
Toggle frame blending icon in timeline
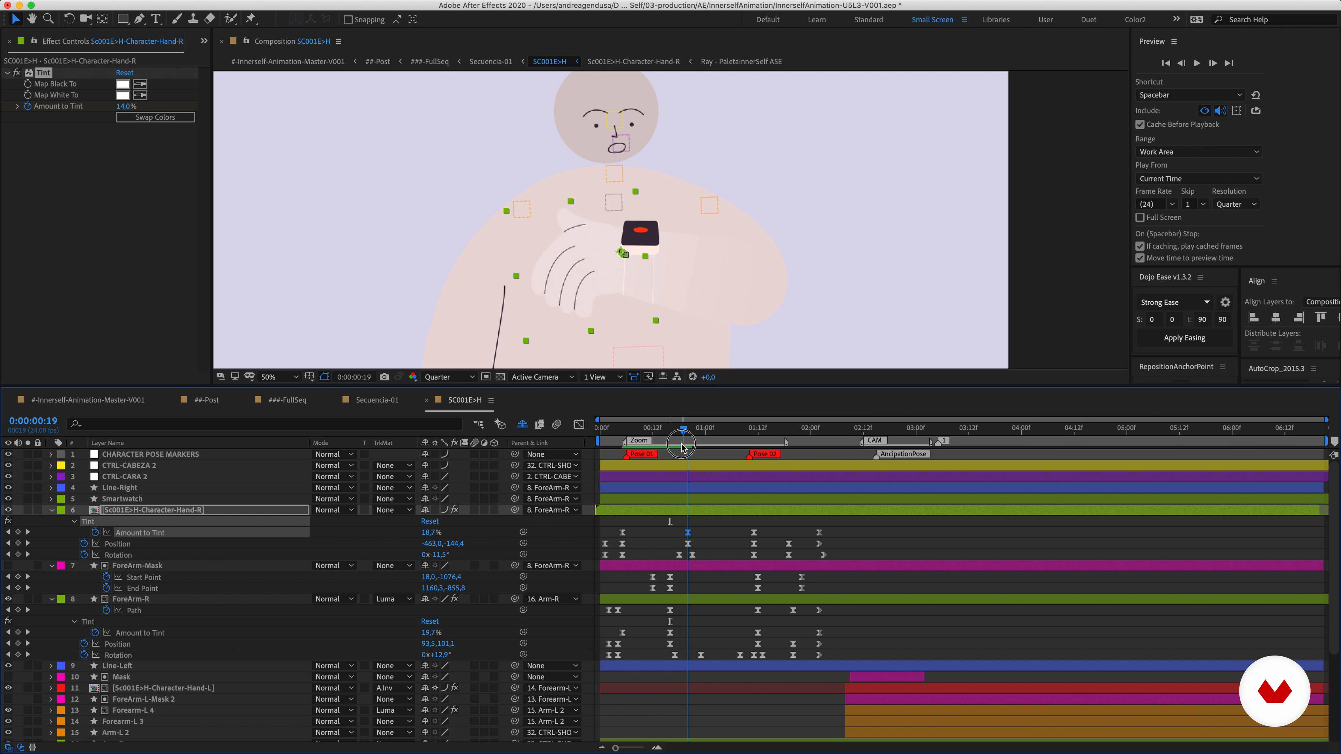pos(539,424)
